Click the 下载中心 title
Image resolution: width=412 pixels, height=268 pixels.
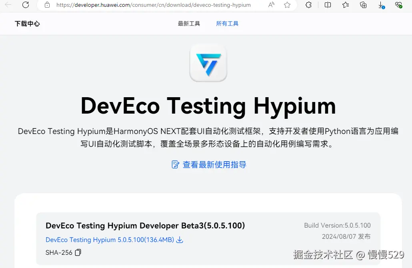click(27, 24)
